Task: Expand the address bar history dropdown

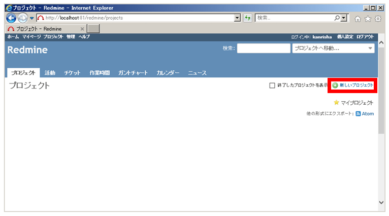Action: 238,18
